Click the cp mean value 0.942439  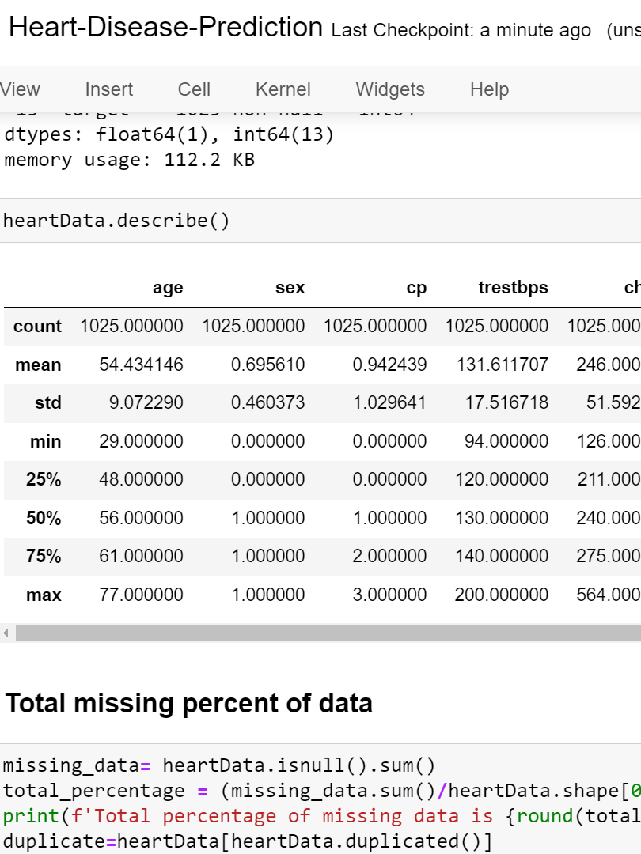tap(389, 365)
